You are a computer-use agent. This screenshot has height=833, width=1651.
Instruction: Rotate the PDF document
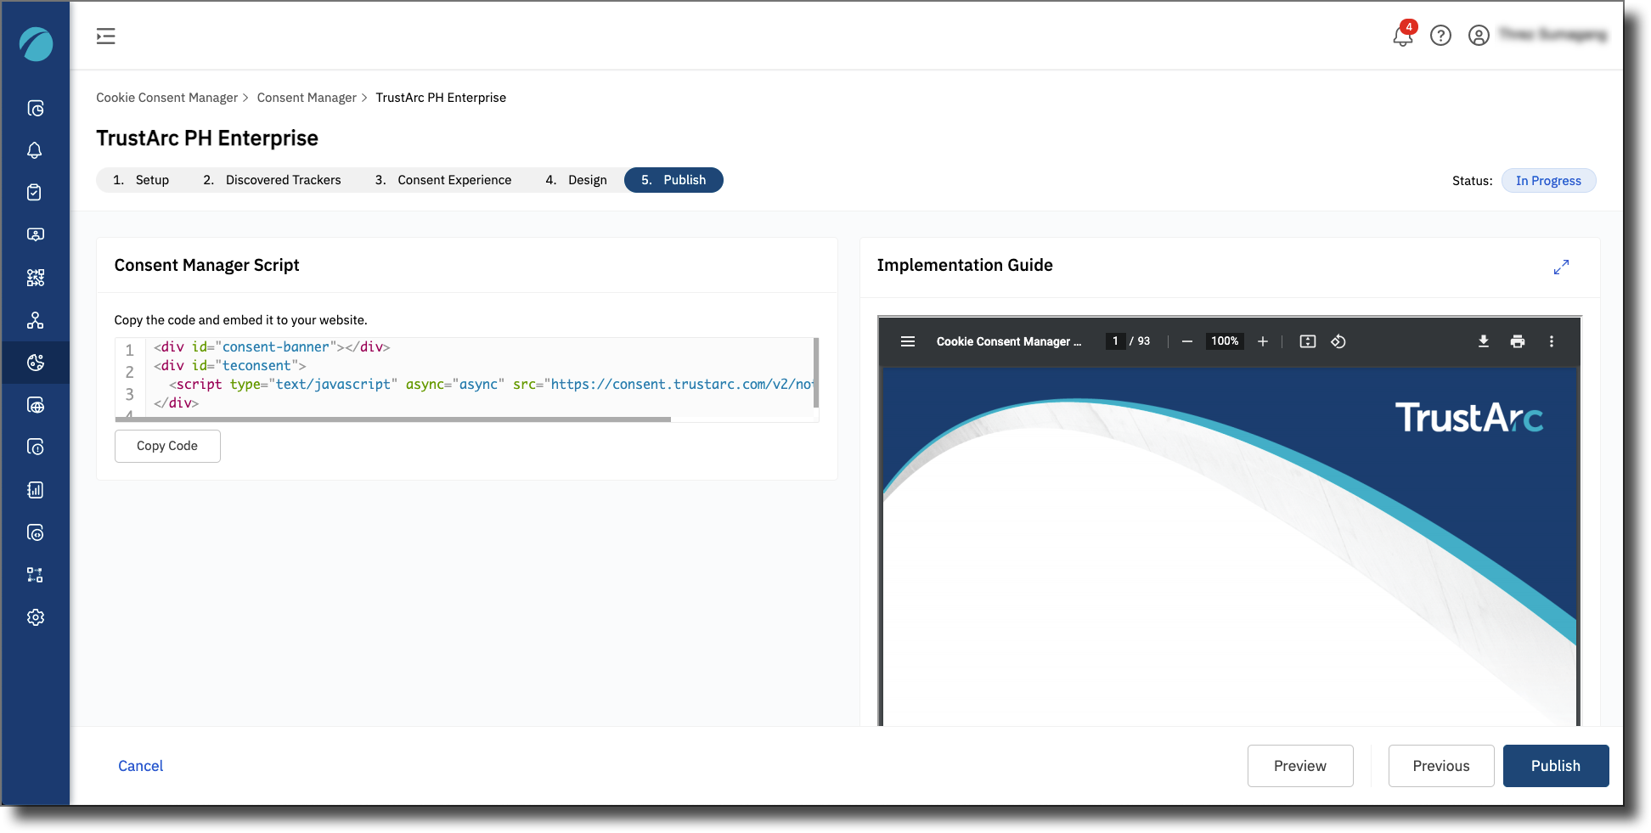pos(1338,341)
